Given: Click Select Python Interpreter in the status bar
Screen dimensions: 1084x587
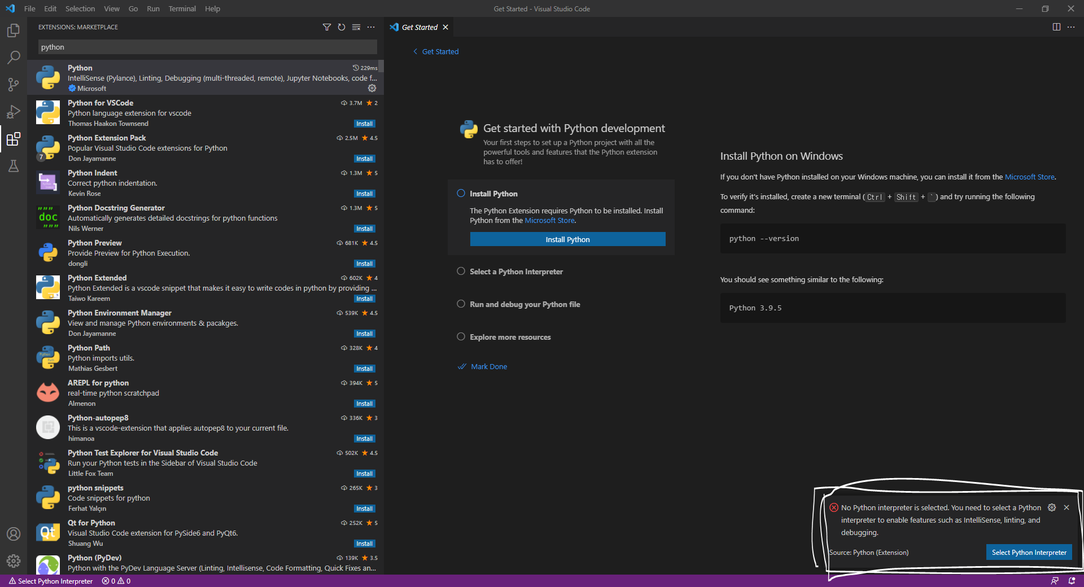Looking at the screenshot, I should click(x=51, y=581).
